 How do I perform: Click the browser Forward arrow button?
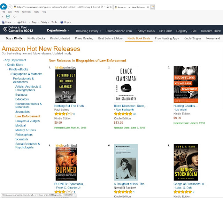click(10, 7)
